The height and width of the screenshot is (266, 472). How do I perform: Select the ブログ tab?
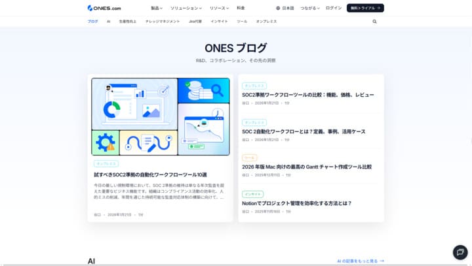(x=92, y=22)
